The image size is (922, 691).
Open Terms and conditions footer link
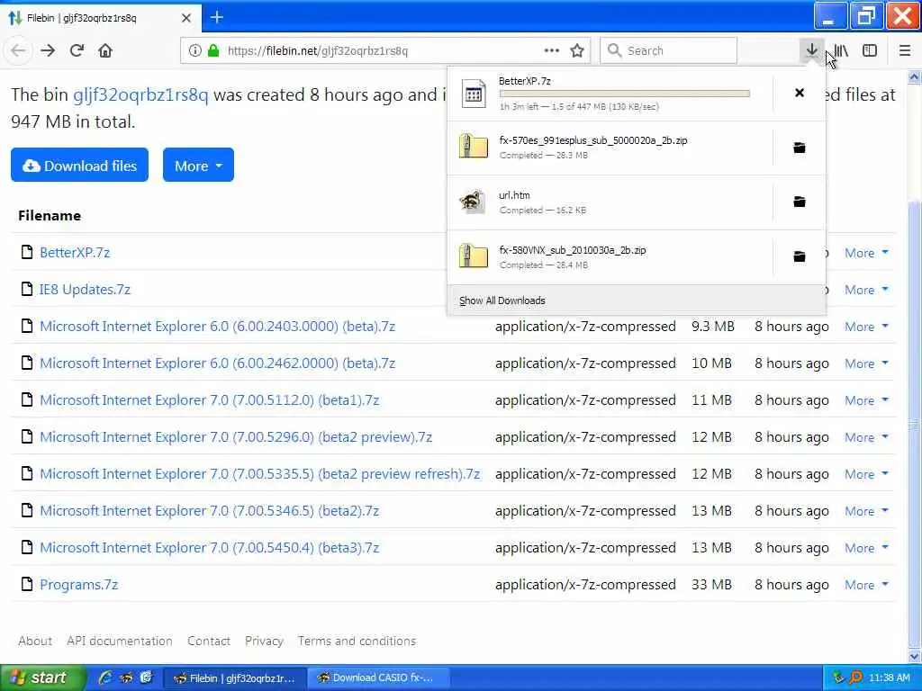(357, 641)
